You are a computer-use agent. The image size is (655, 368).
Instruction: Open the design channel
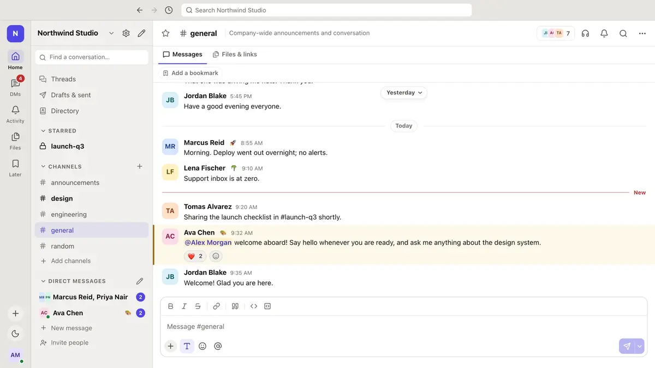[92, 198]
